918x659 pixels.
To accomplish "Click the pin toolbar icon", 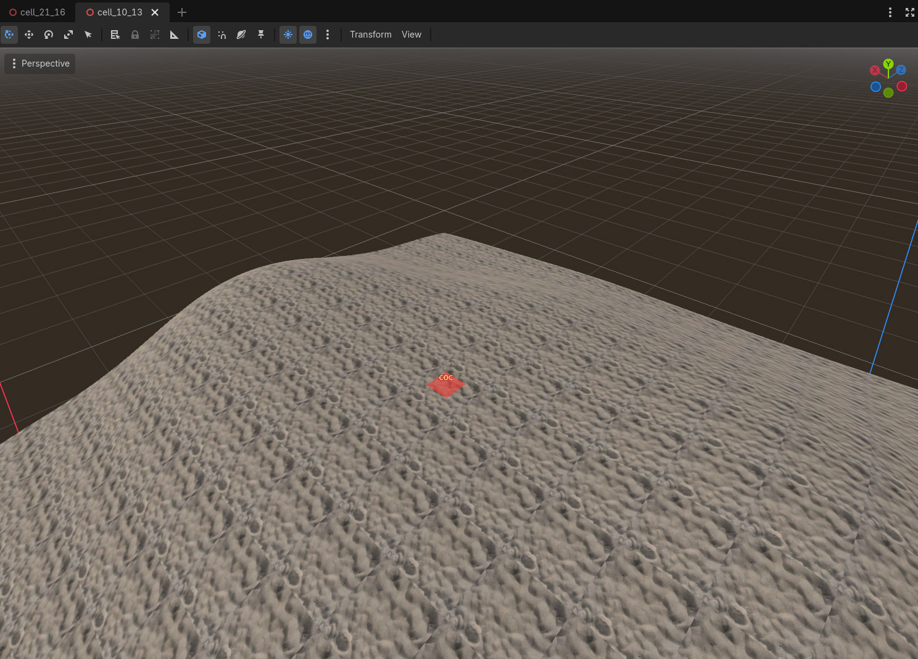I will pos(261,35).
